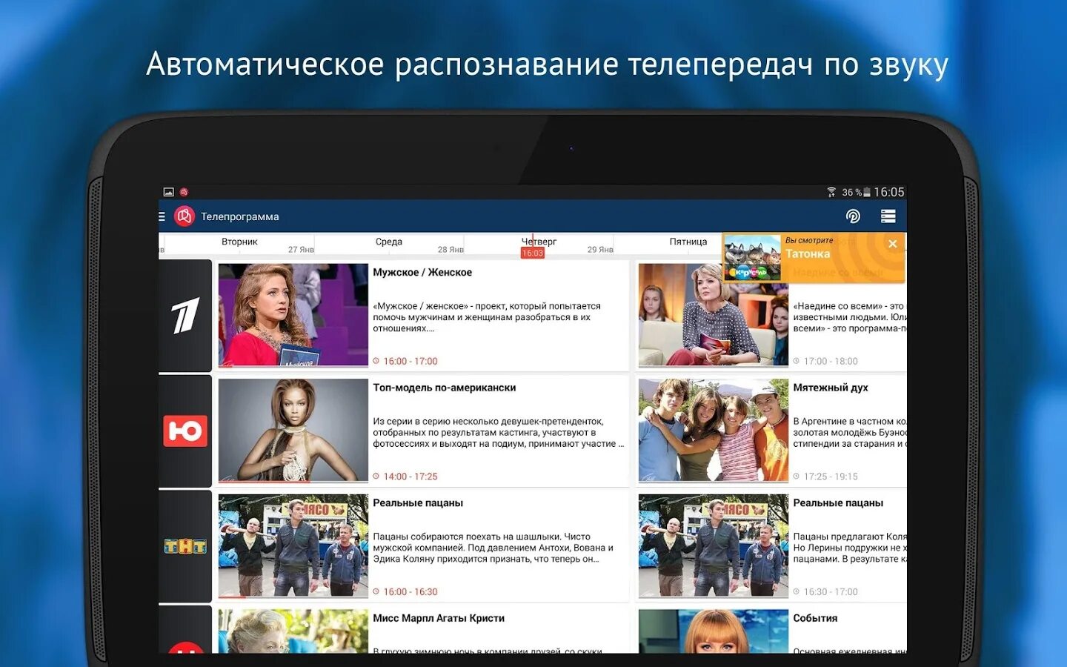Screen dimensions: 1067x667
Task: Tap the Татонка show name in notification
Action: click(x=808, y=253)
